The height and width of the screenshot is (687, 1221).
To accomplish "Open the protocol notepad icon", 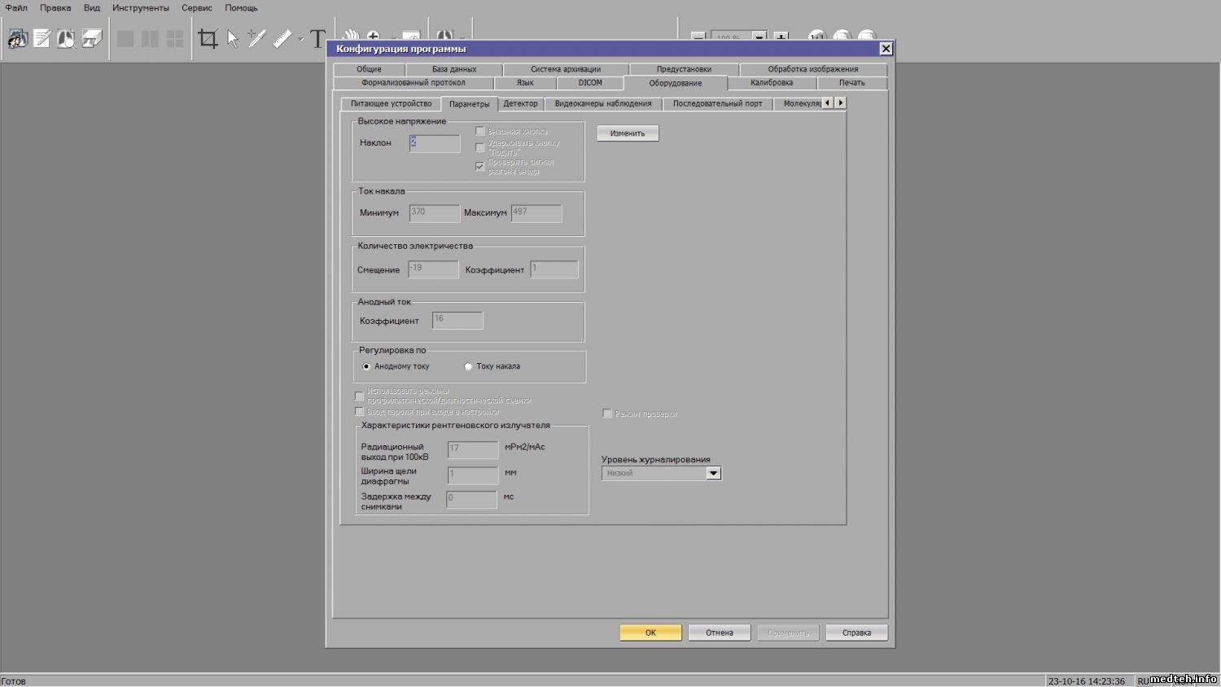I will tap(42, 38).
